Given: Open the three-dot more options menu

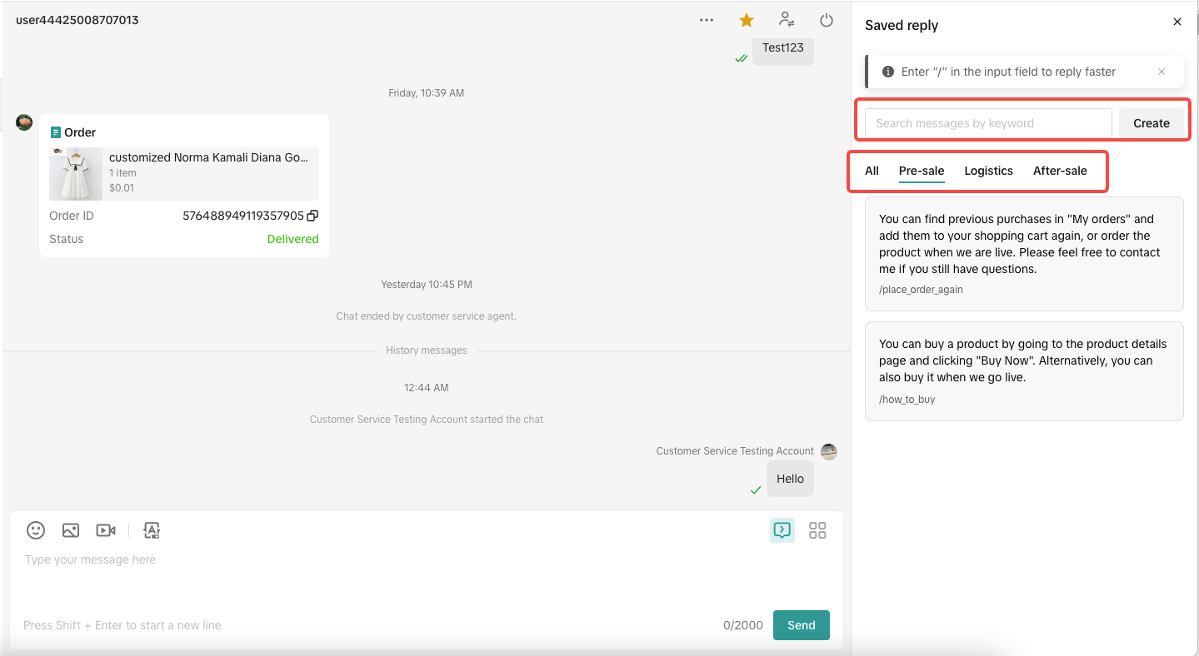Looking at the screenshot, I should [x=707, y=20].
